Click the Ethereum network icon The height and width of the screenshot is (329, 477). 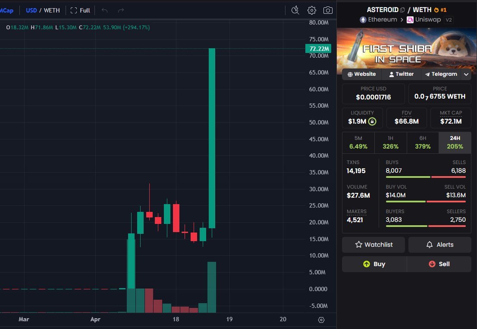tap(363, 19)
